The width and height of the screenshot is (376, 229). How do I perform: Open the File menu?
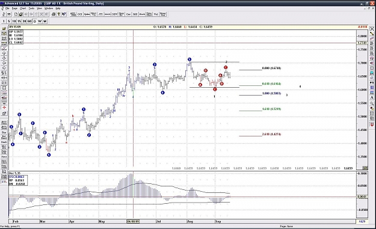(x=7, y=8)
